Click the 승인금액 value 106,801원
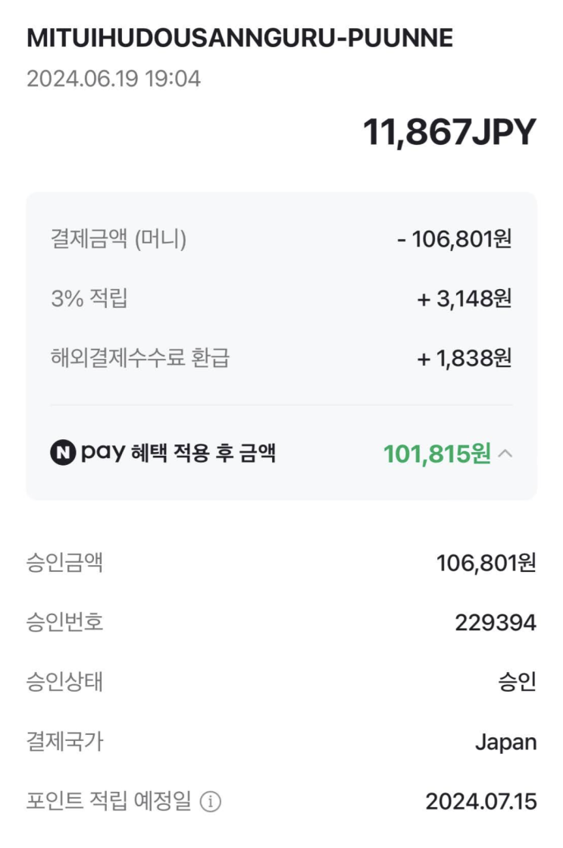The image size is (563, 848). click(486, 563)
